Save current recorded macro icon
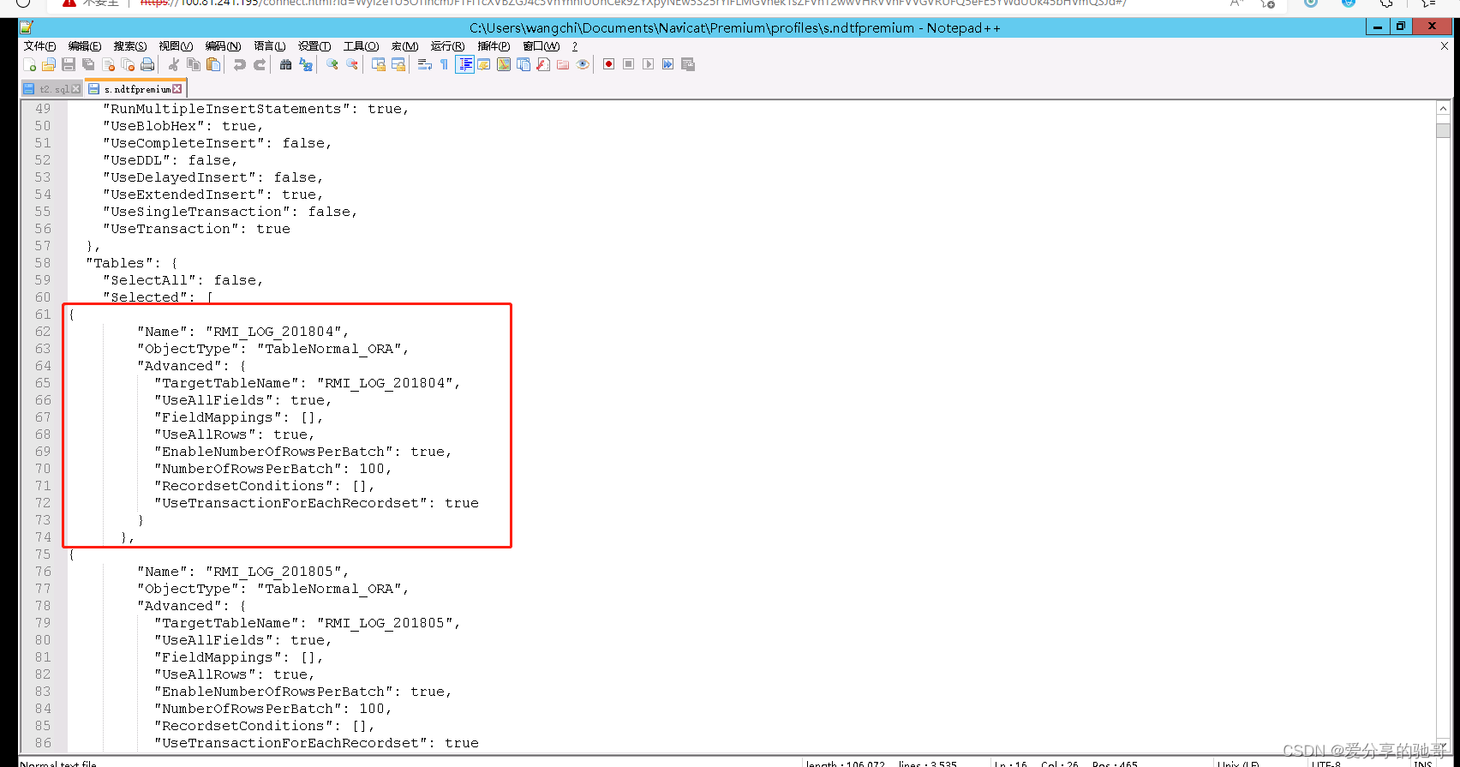The width and height of the screenshot is (1460, 767). pyautogui.click(x=688, y=64)
